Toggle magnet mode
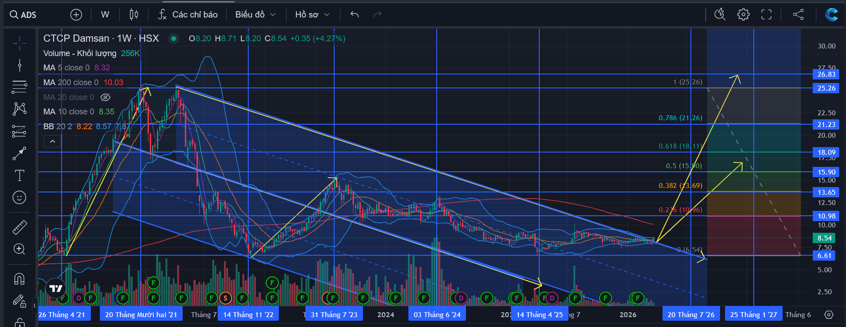The height and width of the screenshot is (327, 846). pyautogui.click(x=19, y=279)
